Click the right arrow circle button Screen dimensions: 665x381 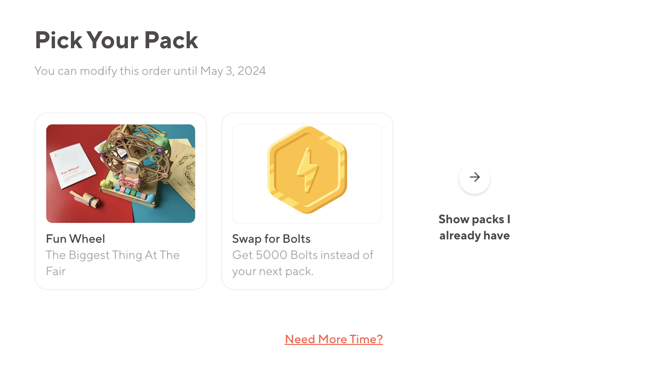474,177
